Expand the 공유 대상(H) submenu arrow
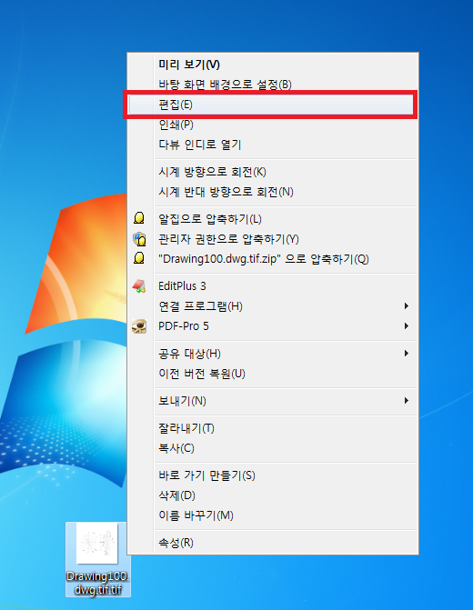 406,354
